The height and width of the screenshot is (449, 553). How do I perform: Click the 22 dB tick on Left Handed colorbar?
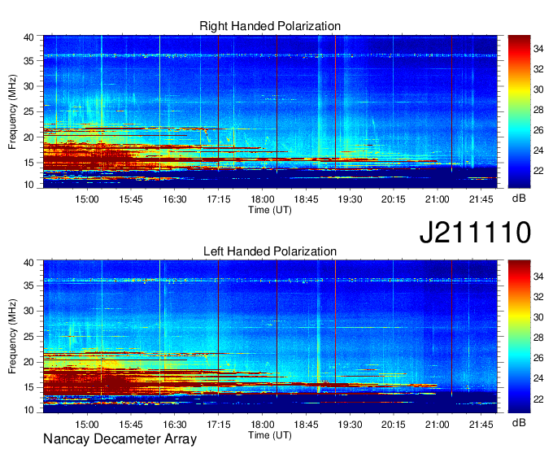[x=538, y=399]
